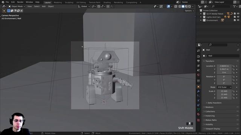Image resolution: width=241 pixels, height=135 pixels.
Task: Open the Tool properties tab icon
Action: (x=198, y=51)
